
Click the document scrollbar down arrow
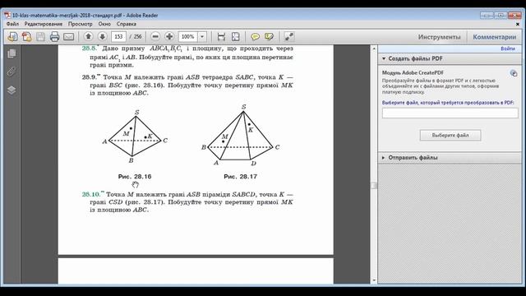point(374,280)
